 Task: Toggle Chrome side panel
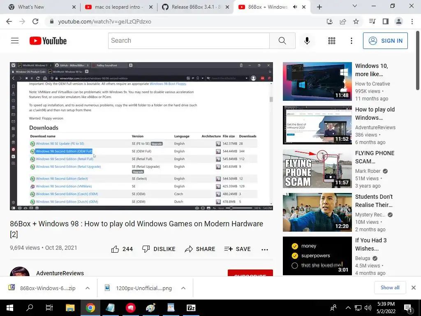(x=386, y=21)
